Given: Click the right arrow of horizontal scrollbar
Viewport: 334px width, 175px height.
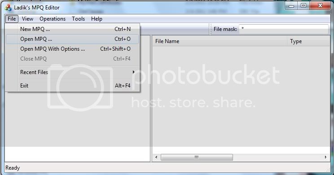Looking at the screenshot, I should tap(325, 157).
